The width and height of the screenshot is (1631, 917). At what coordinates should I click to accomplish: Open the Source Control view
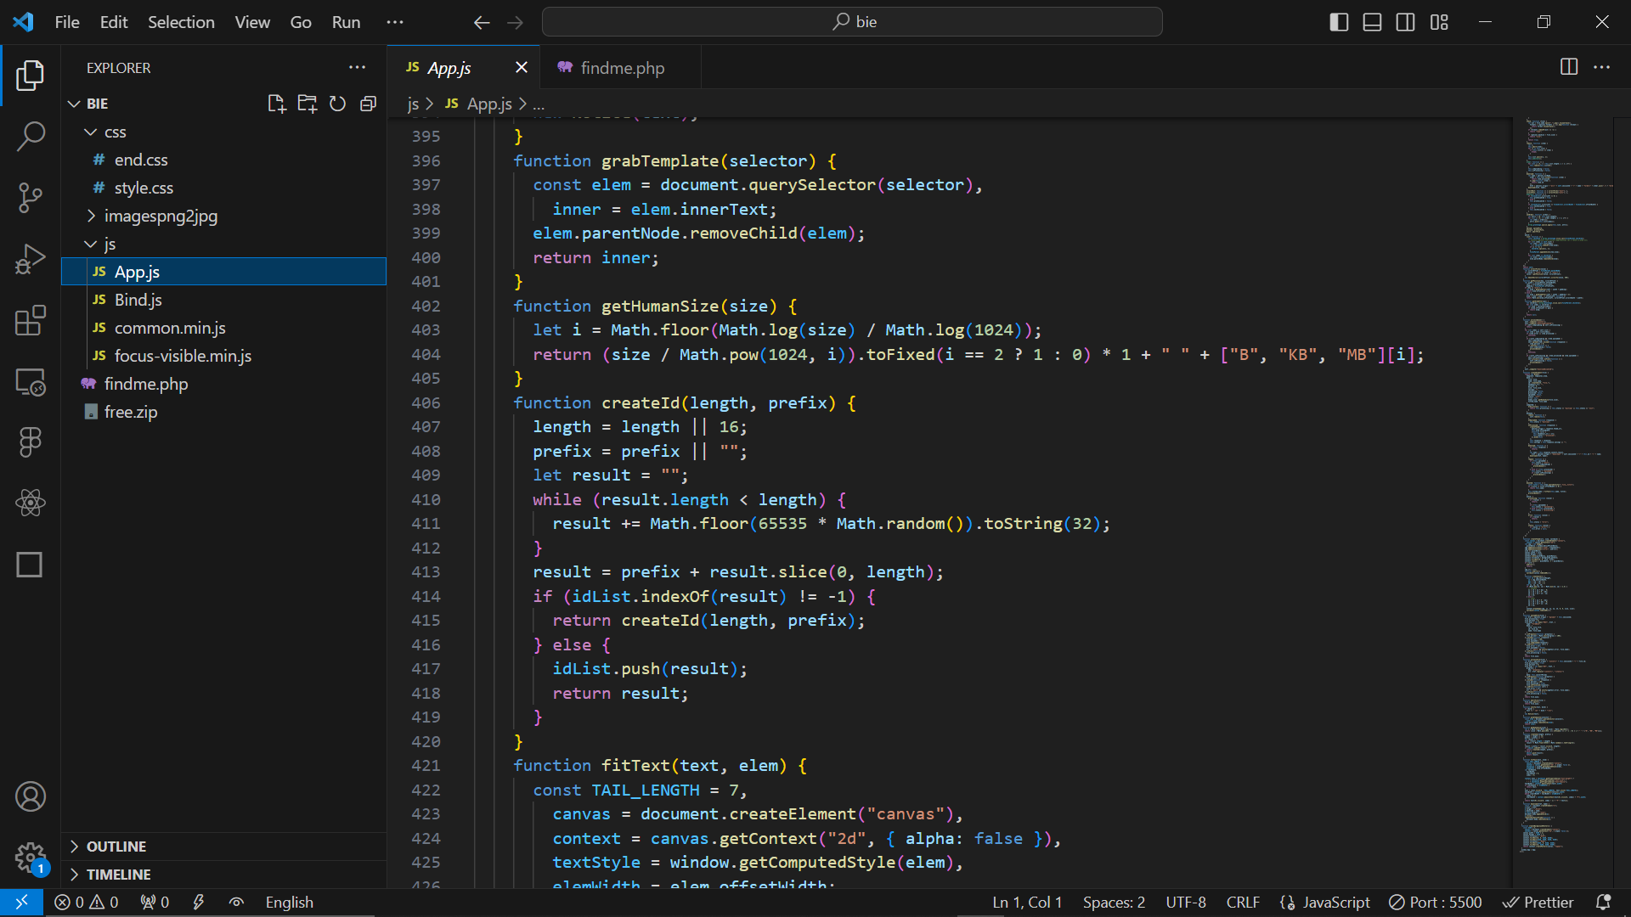pyautogui.click(x=31, y=198)
